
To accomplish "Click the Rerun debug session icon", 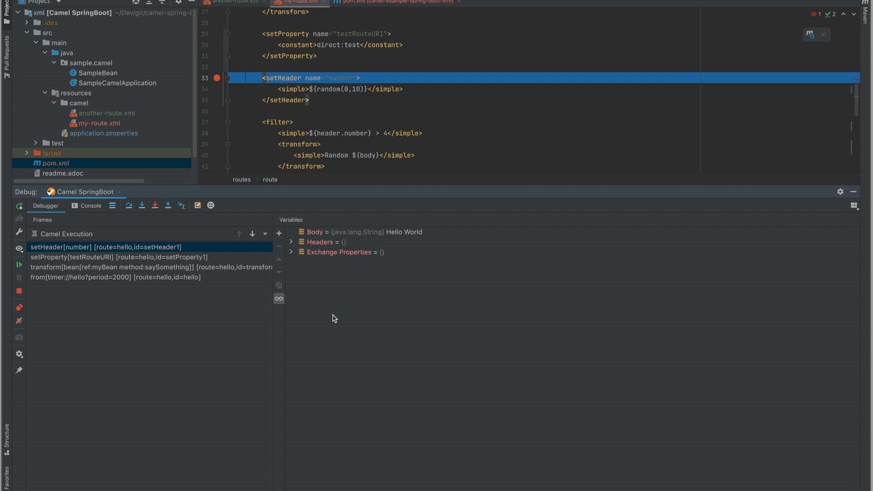I will [19, 206].
